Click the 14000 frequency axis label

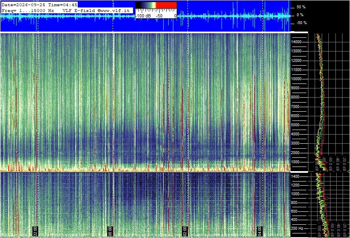[x=296, y=42]
